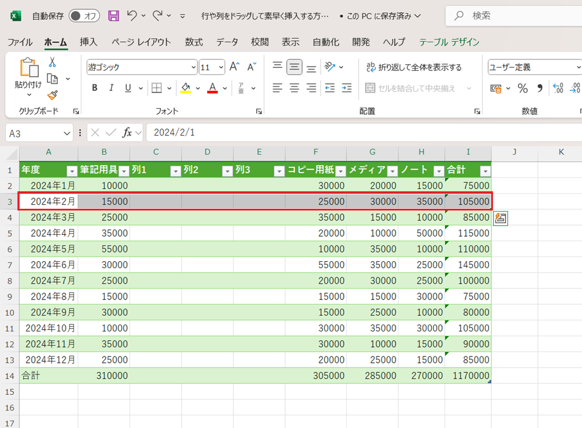Click the Undo arrow icon
Viewport: 582px width, 428px height.
pyautogui.click(x=132, y=16)
